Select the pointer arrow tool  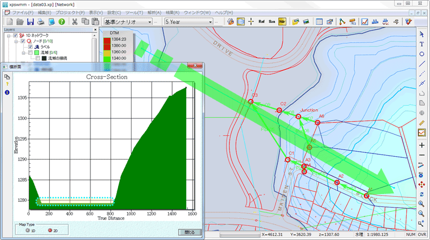[422, 34]
